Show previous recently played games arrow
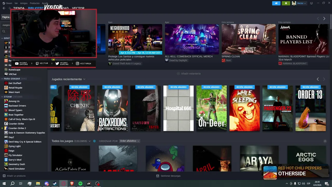The width and height of the screenshot is (332, 187). pyautogui.click(x=318, y=79)
